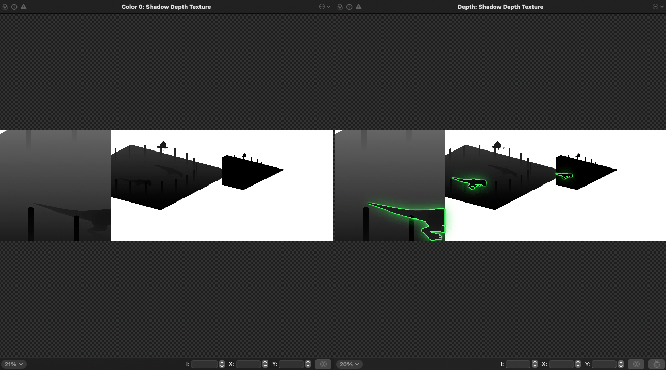666x370 pixels.
Task: Focus the I field in Color 0 pane
Action: (x=205, y=364)
